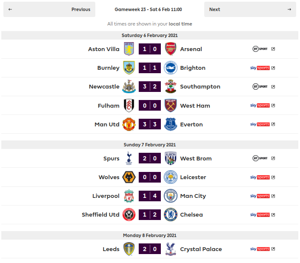Select the Spurs team name
This screenshot has width=300, height=263.
pos(111,159)
